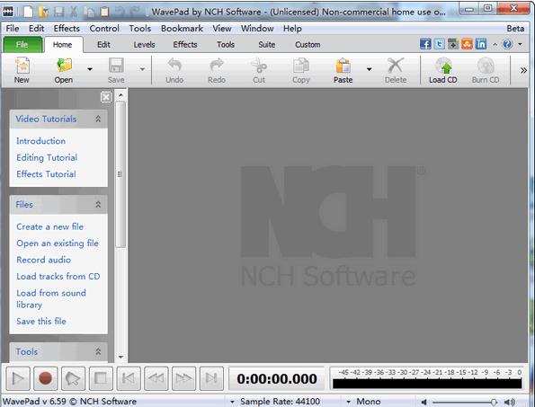Open the Facebook share icon

pyautogui.click(x=425, y=44)
